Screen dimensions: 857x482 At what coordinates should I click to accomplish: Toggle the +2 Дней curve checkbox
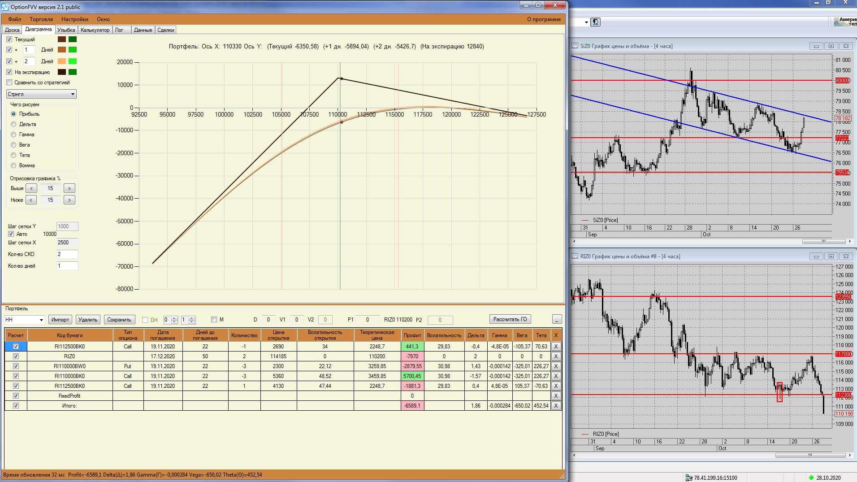9,61
